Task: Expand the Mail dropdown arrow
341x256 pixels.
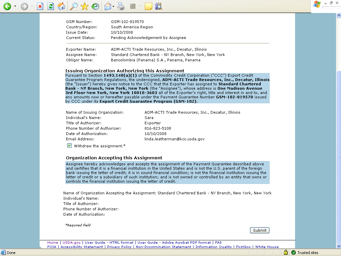Action: tap(113, 6)
